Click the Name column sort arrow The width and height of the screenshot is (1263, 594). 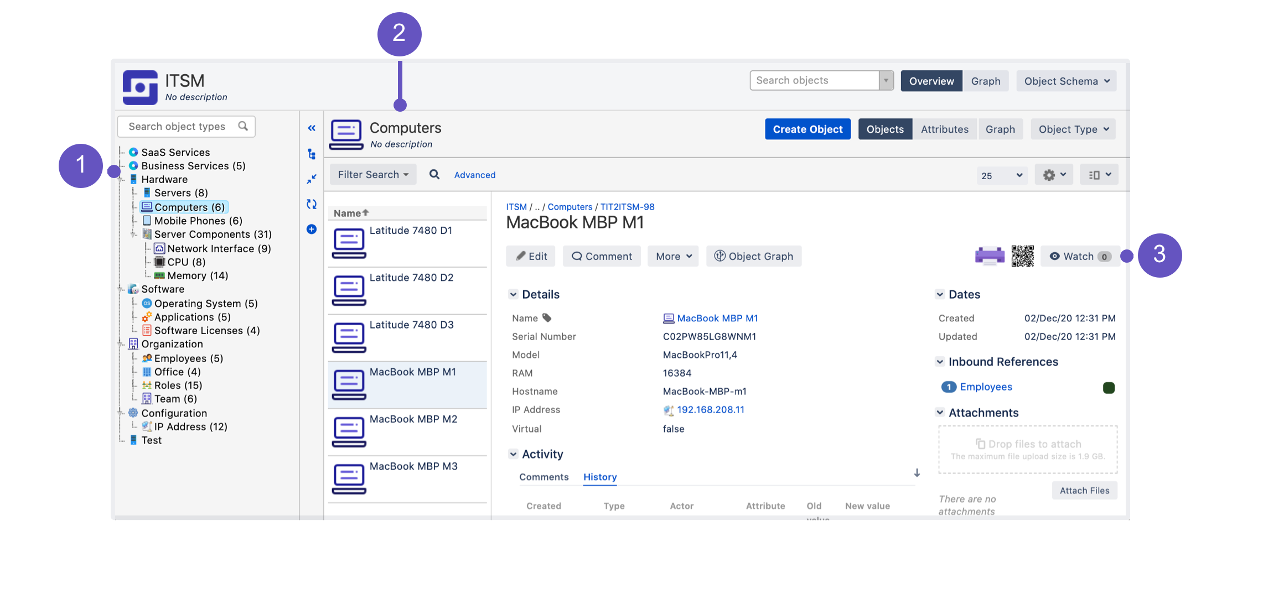pos(365,212)
